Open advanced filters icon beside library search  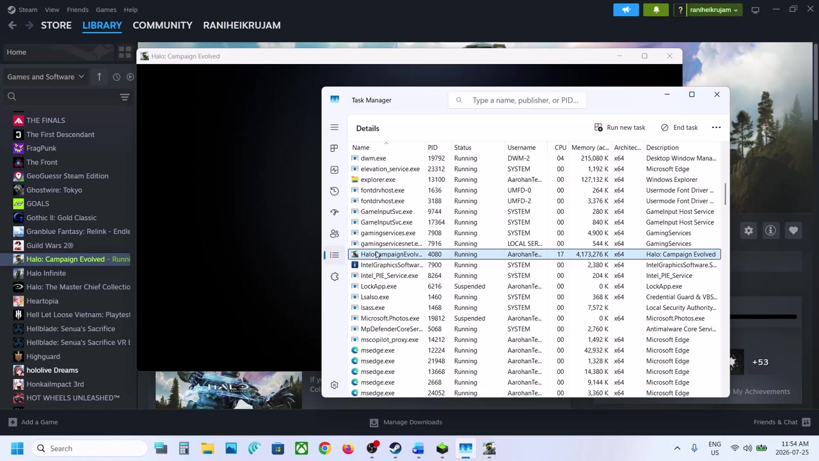(125, 97)
